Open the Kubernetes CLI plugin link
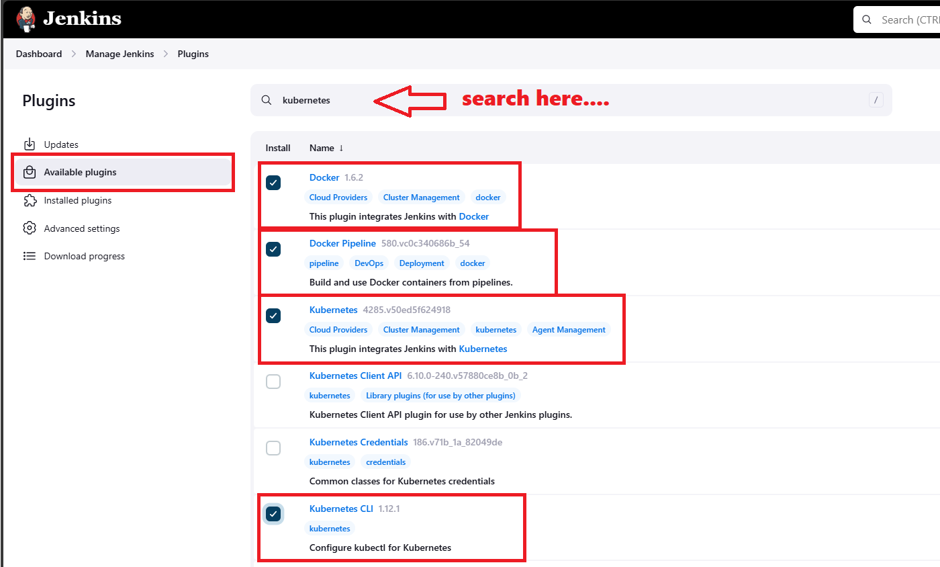Image resolution: width=940 pixels, height=567 pixels. [341, 509]
